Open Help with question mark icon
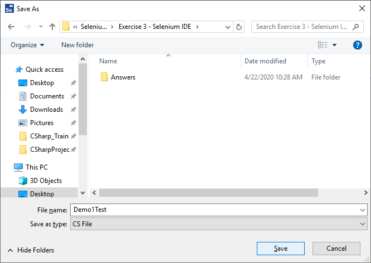The image size is (371, 263). click(357, 45)
